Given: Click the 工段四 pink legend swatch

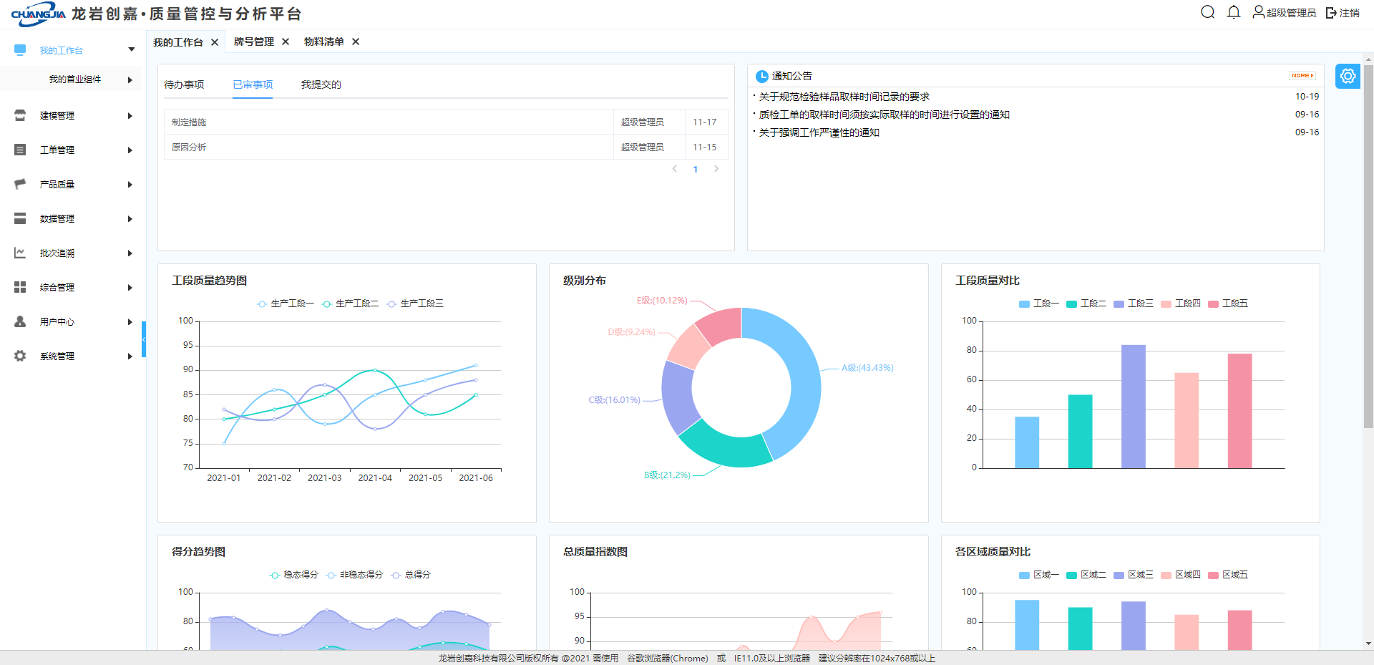Looking at the screenshot, I should point(1166,304).
